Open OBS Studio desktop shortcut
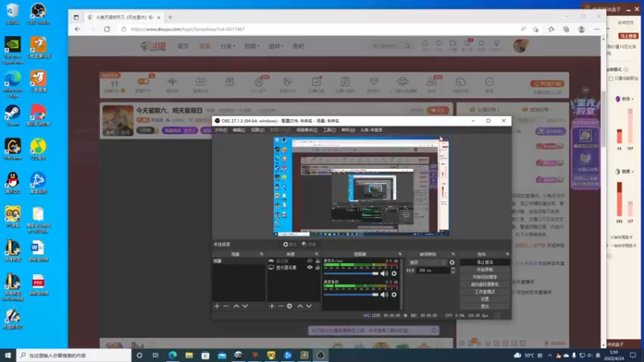 (x=38, y=14)
